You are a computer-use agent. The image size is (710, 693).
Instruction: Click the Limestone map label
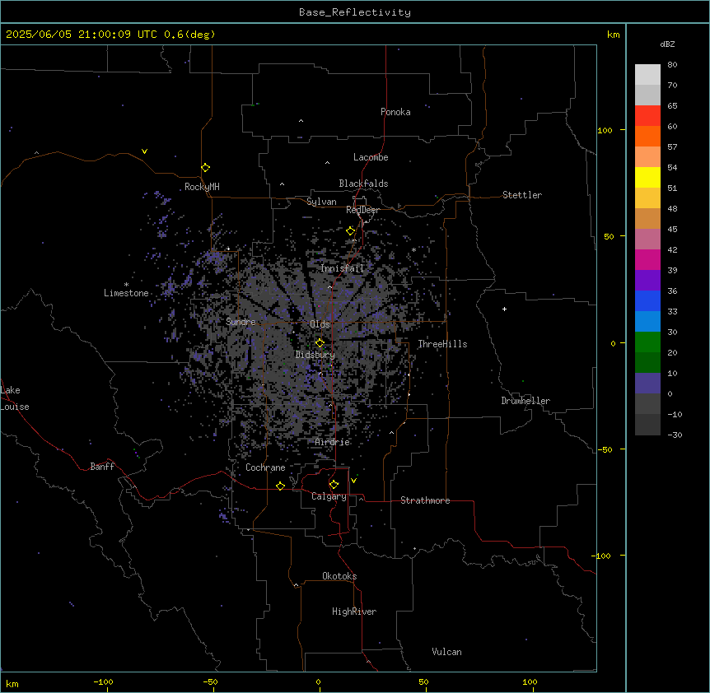(126, 293)
